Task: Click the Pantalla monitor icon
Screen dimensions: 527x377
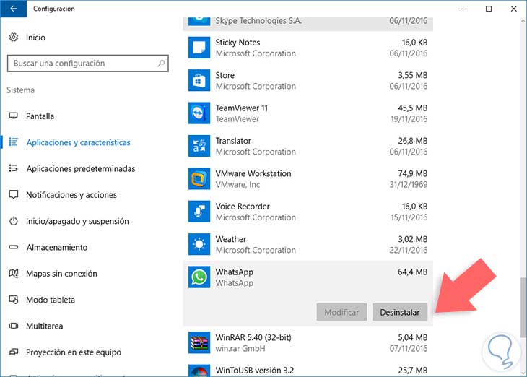Action: [14, 116]
